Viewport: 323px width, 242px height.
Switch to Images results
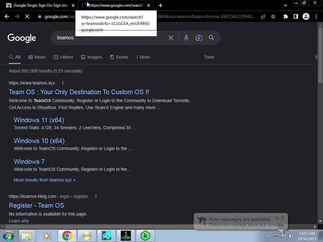click(91, 57)
